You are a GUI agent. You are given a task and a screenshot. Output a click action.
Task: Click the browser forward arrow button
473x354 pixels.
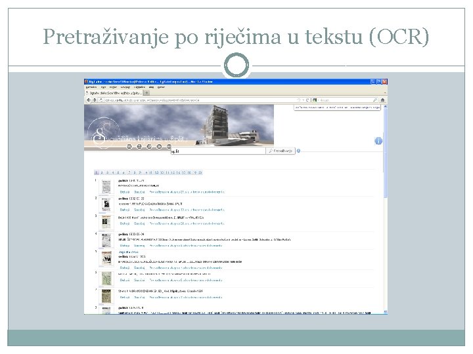(95, 100)
